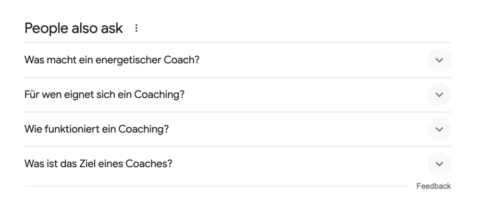Open the three-dot menu beside People also ask
492x207 pixels.
point(136,29)
